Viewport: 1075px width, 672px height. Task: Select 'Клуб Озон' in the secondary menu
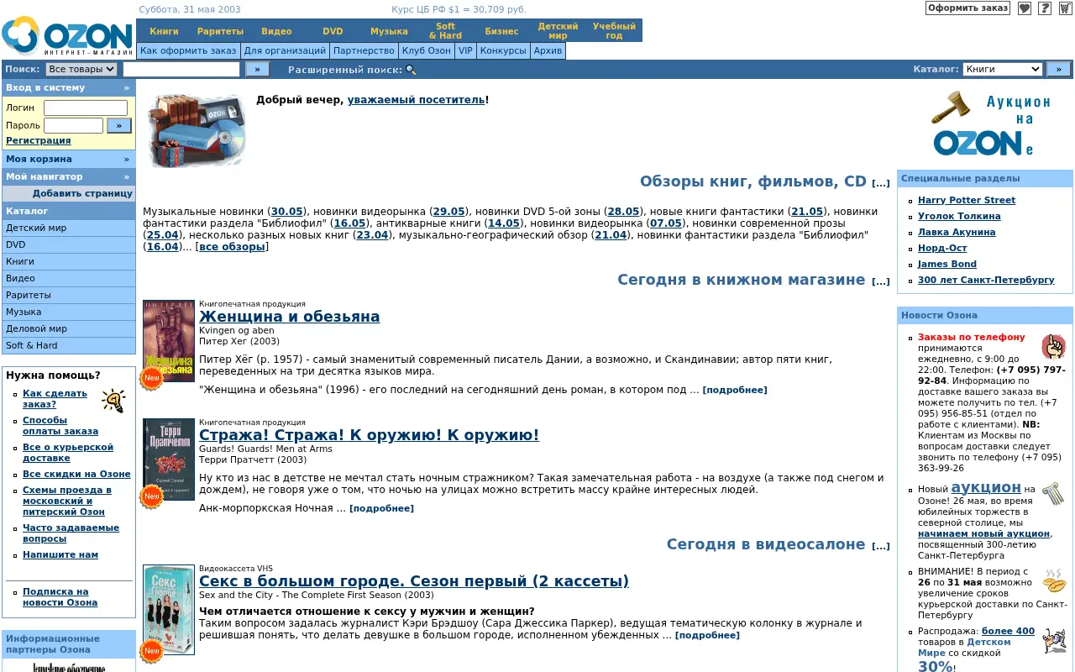[427, 51]
